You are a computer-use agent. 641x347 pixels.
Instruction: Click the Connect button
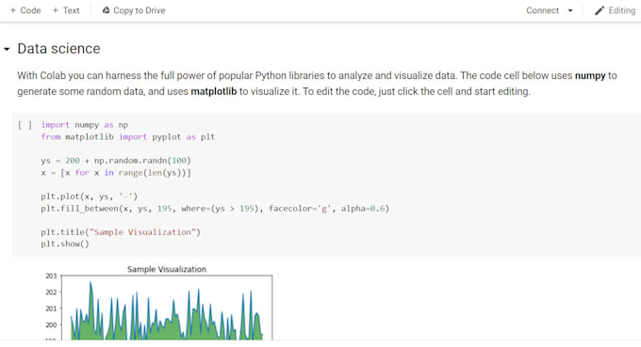[x=542, y=10]
